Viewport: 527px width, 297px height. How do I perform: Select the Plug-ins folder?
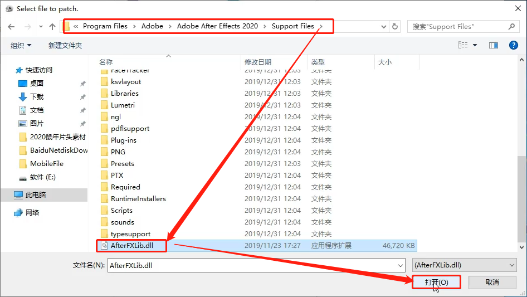coord(123,140)
